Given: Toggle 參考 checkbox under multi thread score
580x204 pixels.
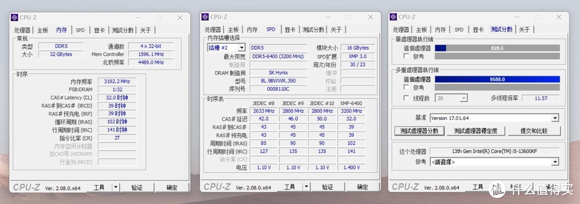Looking at the screenshot, I should [x=406, y=87].
